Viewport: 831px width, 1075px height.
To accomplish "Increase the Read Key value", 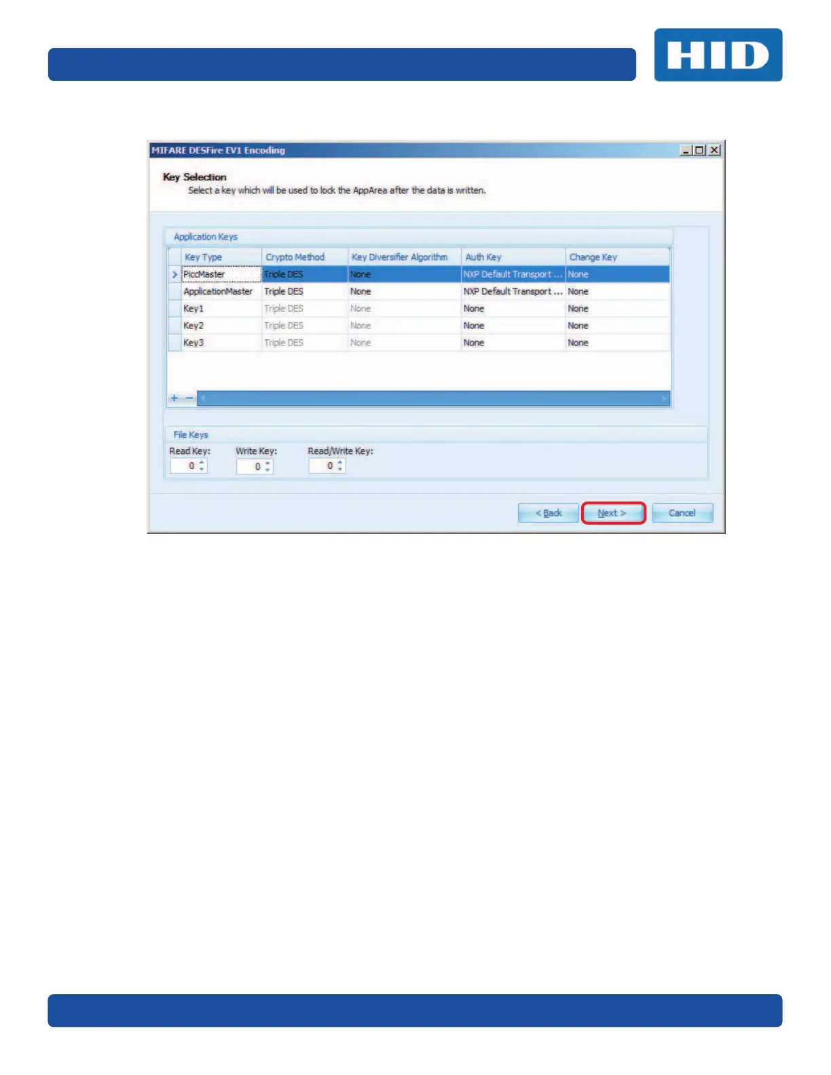I will pyautogui.click(x=202, y=463).
